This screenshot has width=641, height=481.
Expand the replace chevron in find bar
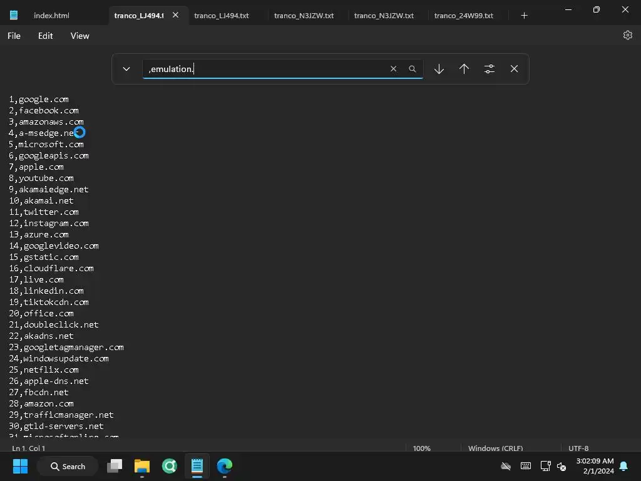click(126, 69)
